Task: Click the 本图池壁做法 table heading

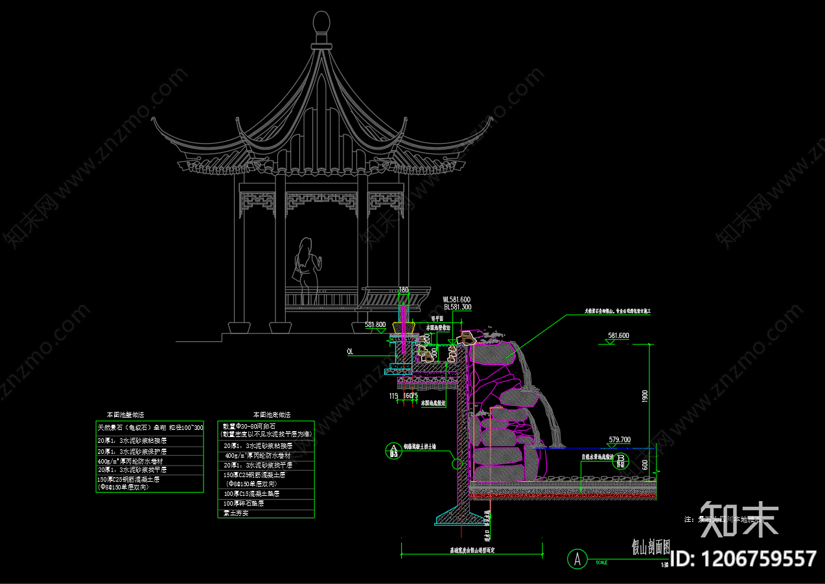Action: pos(126,414)
